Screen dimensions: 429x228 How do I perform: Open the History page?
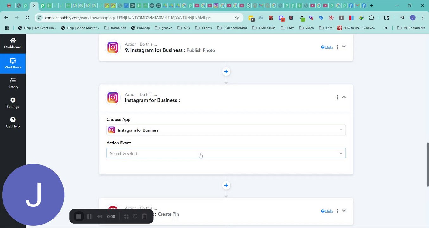(13, 83)
